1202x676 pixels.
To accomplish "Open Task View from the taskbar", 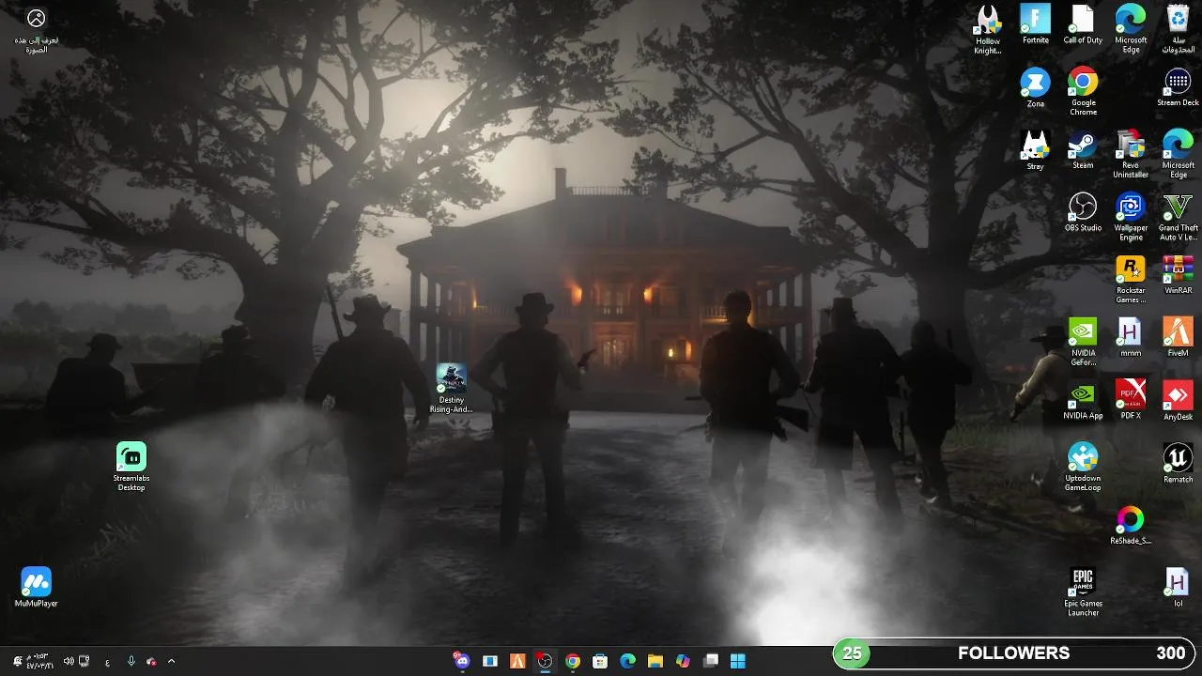I will click(711, 661).
